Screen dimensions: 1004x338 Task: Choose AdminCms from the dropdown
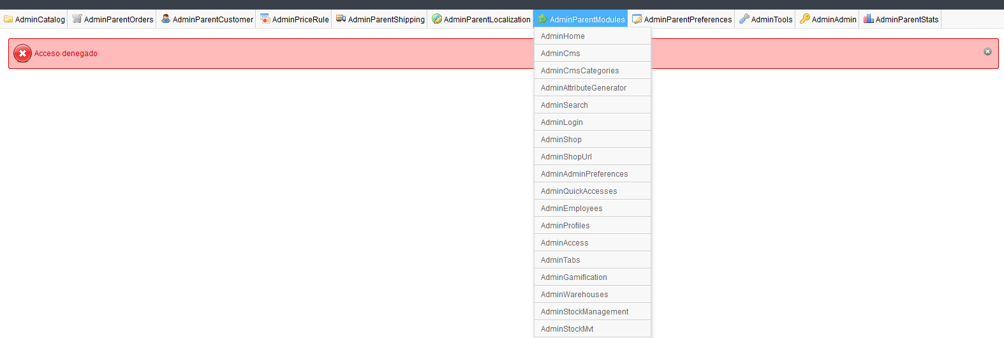click(593, 54)
